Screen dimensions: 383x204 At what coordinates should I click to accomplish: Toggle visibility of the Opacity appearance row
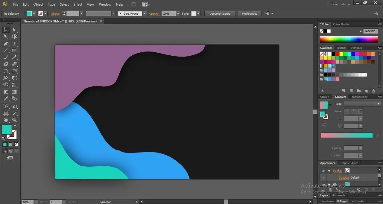point(323,178)
